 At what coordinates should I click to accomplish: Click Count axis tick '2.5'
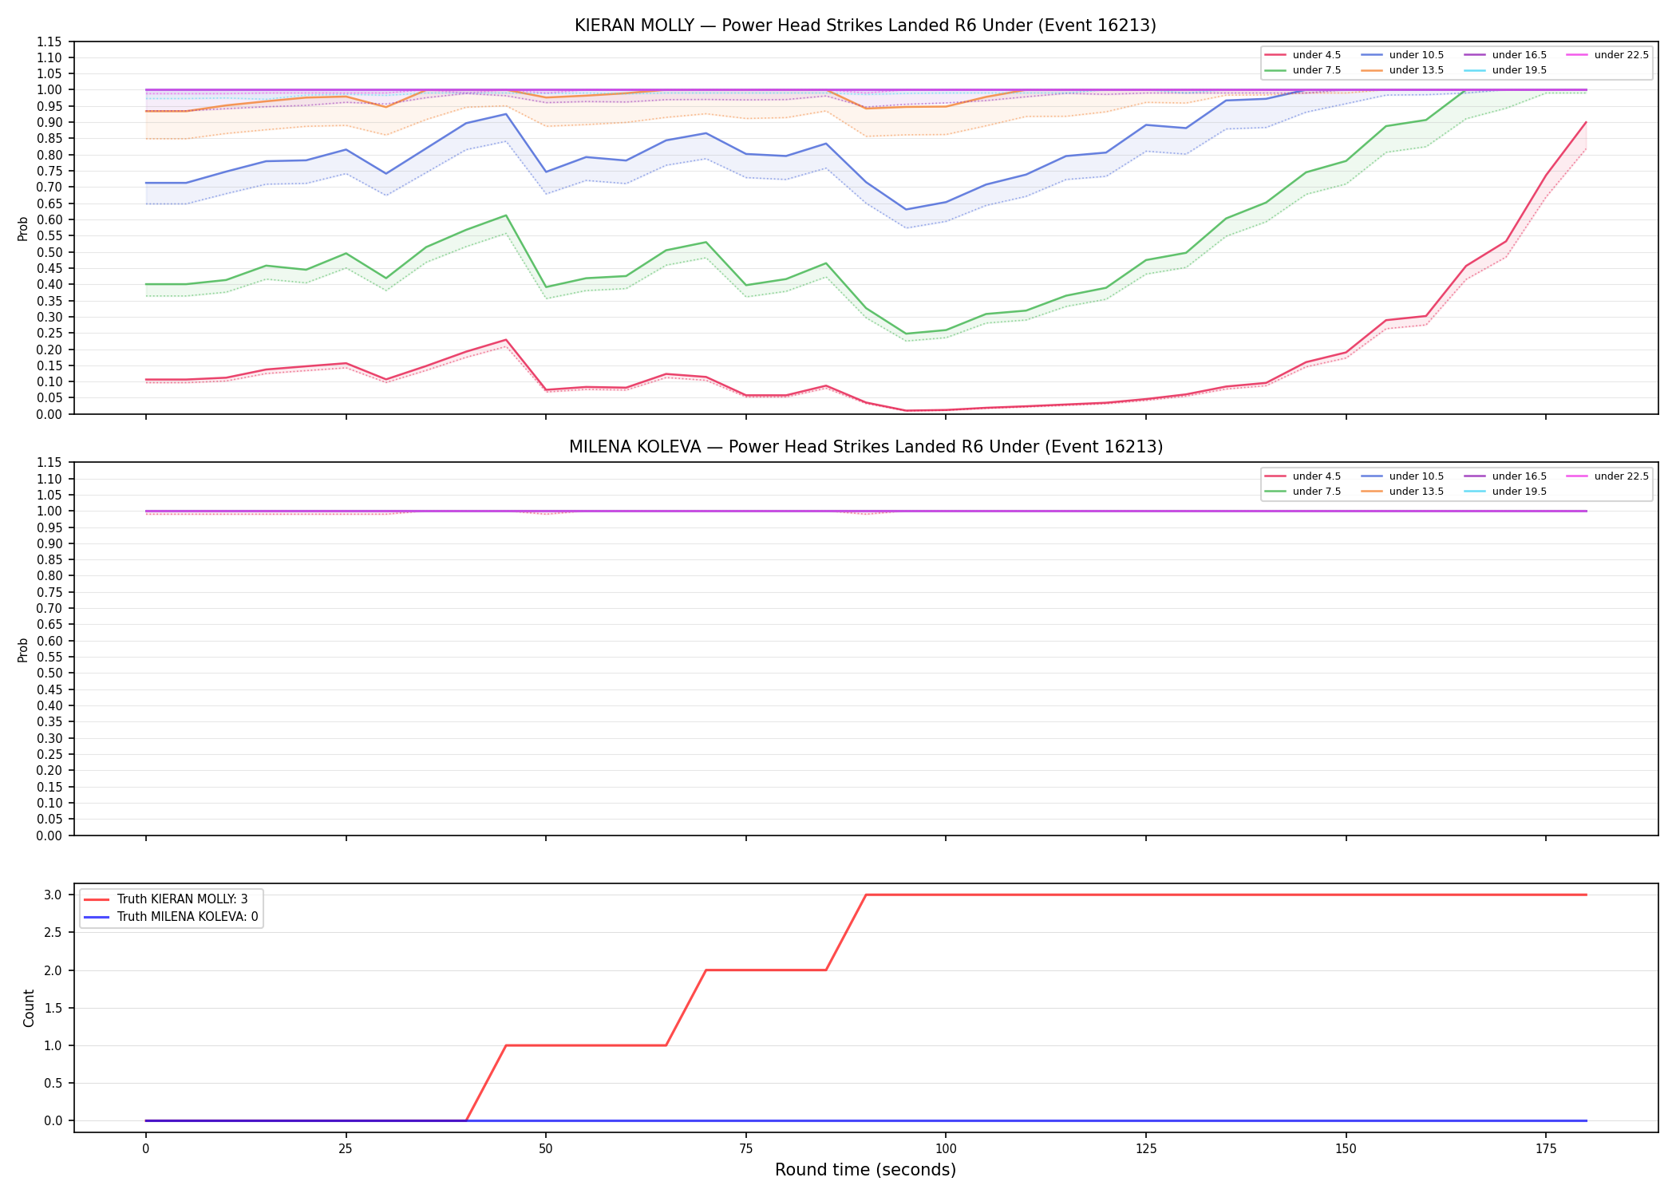[53, 933]
